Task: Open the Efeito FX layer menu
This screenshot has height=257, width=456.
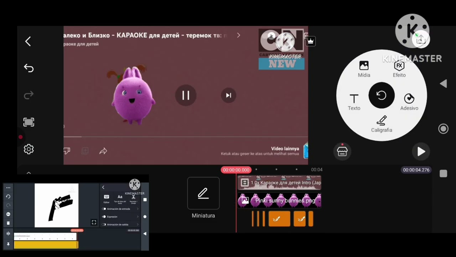Action: click(x=399, y=69)
